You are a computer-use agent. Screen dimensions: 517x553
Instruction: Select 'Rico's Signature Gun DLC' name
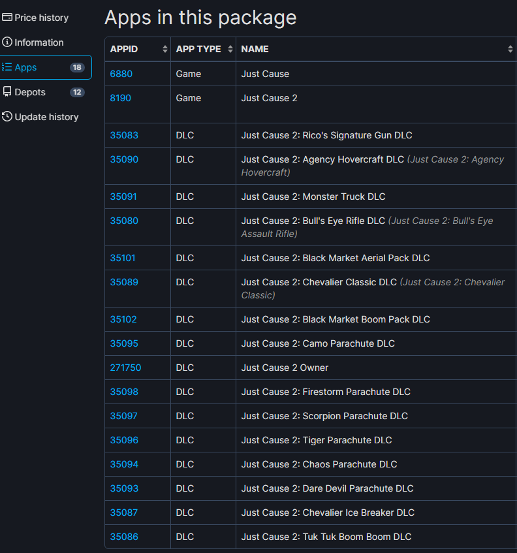tap(326, 135)
